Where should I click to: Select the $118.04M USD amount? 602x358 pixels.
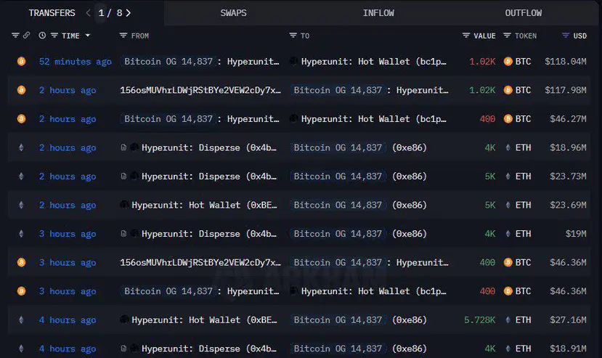(566, 62)
